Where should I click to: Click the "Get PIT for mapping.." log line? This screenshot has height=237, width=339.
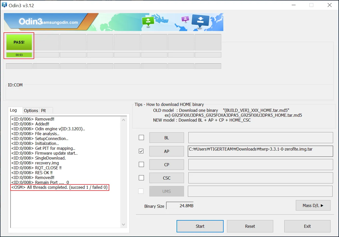point(43,148)
